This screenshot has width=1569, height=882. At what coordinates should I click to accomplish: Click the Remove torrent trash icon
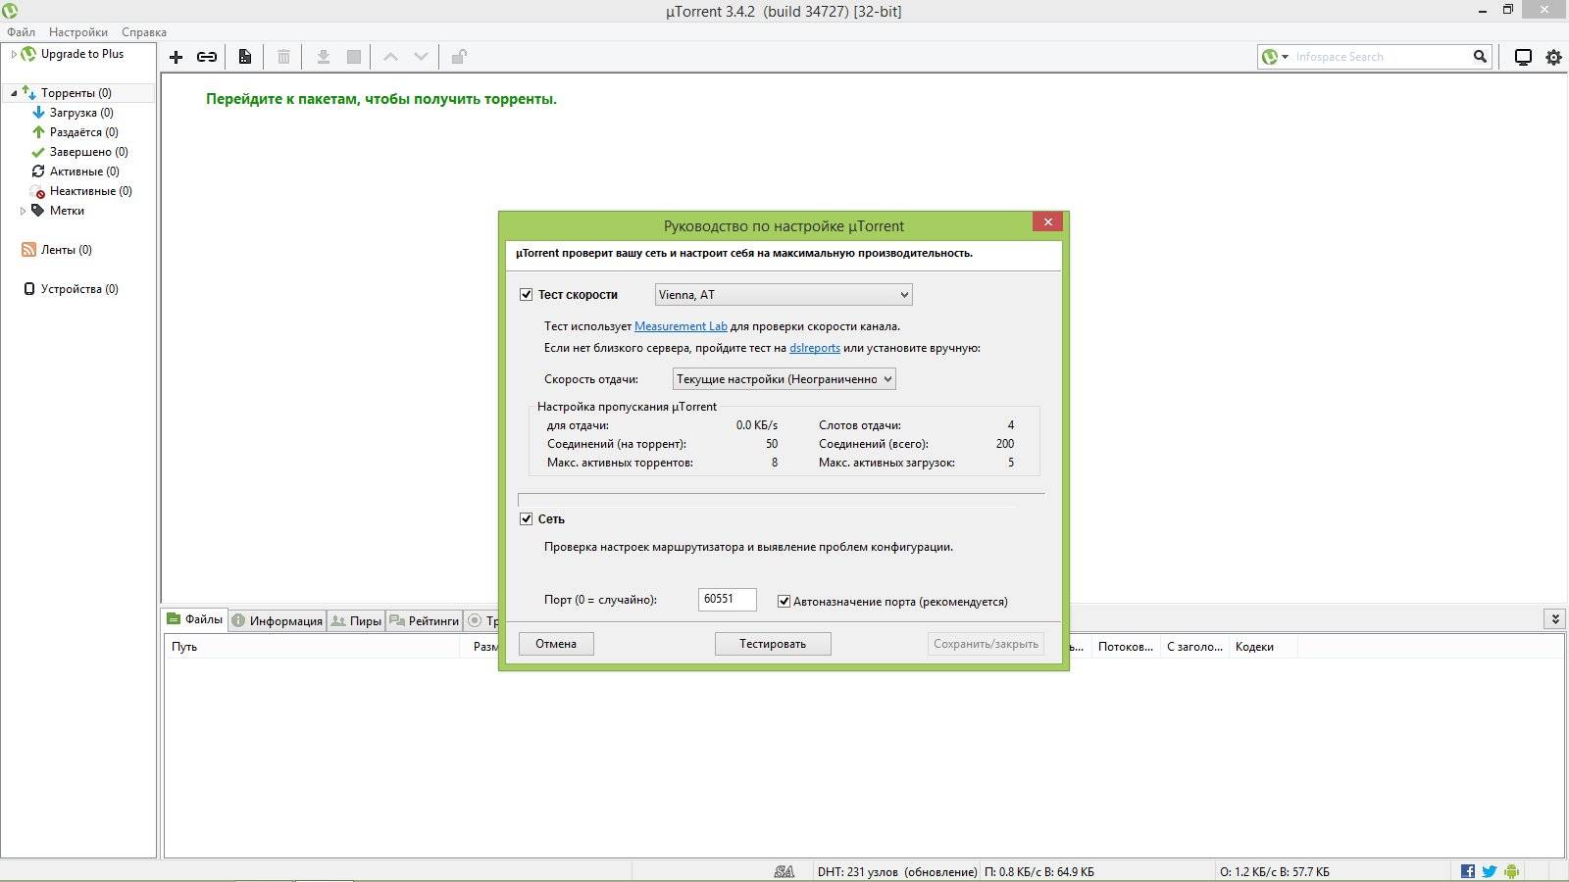pyautogui.click(x=283, y=57)
